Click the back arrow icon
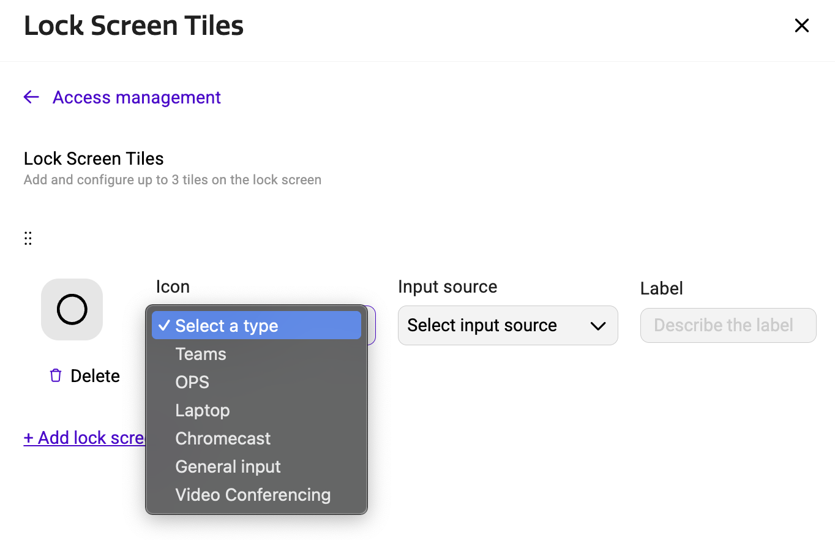Viewport: 835px width, 540px height. point(31,97)
